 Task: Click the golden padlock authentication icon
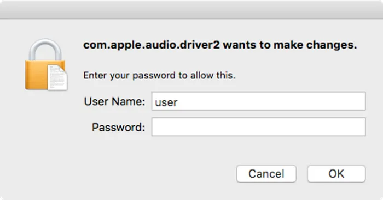(x=46, y=64)
